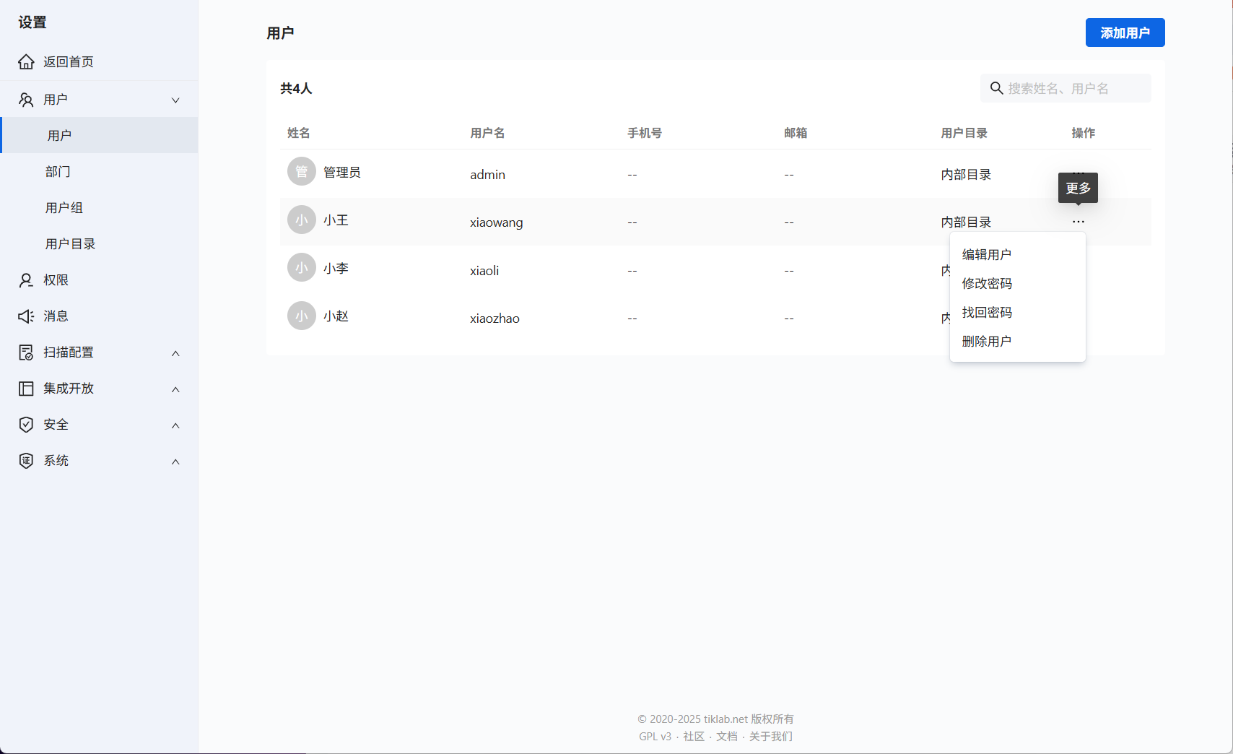This screenshot has width=1233, height=754.
Task: Click the username cell xiaowang
Action: point(496,222)
